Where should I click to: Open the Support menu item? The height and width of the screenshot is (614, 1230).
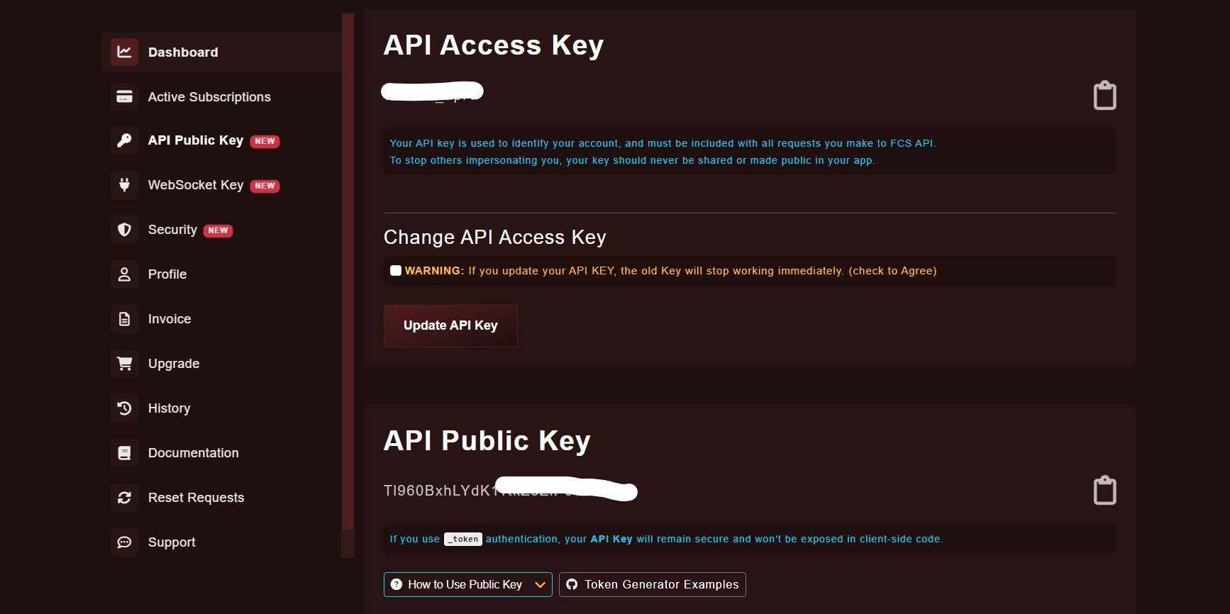(x=172, y=542)
